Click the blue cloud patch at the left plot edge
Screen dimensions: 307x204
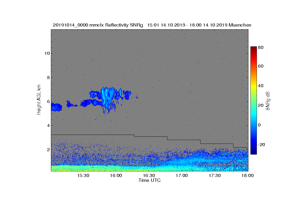57,107
